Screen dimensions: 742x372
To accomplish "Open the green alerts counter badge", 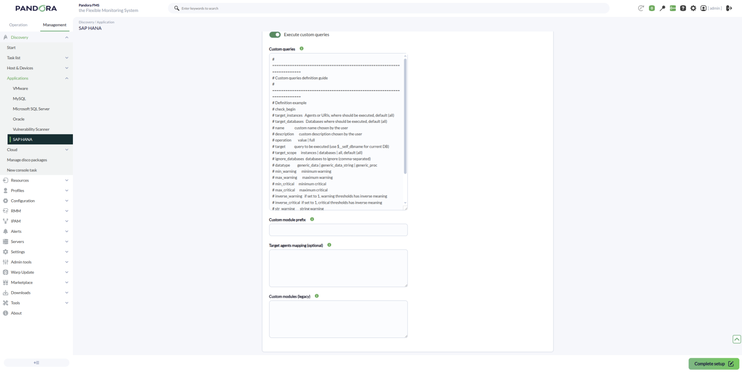I will 651,8.
